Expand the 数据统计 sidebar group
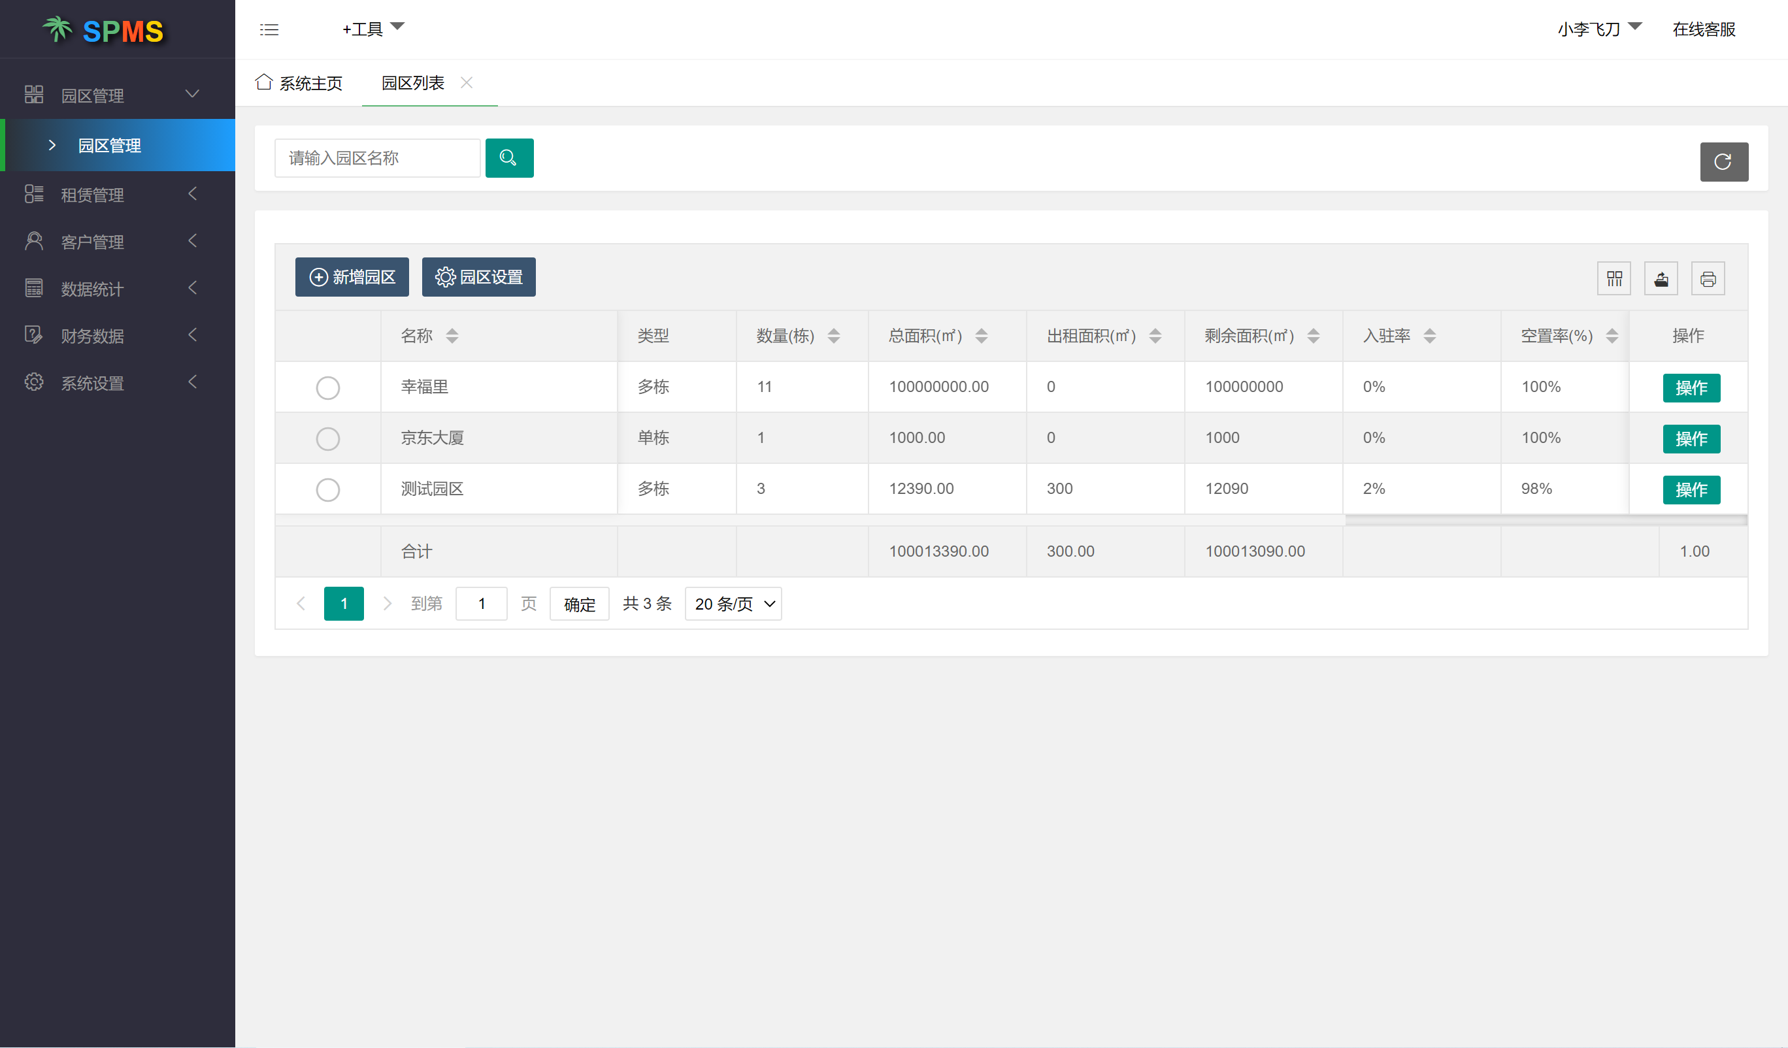This screenshot has width=1788, height=1048. [192, 288]
